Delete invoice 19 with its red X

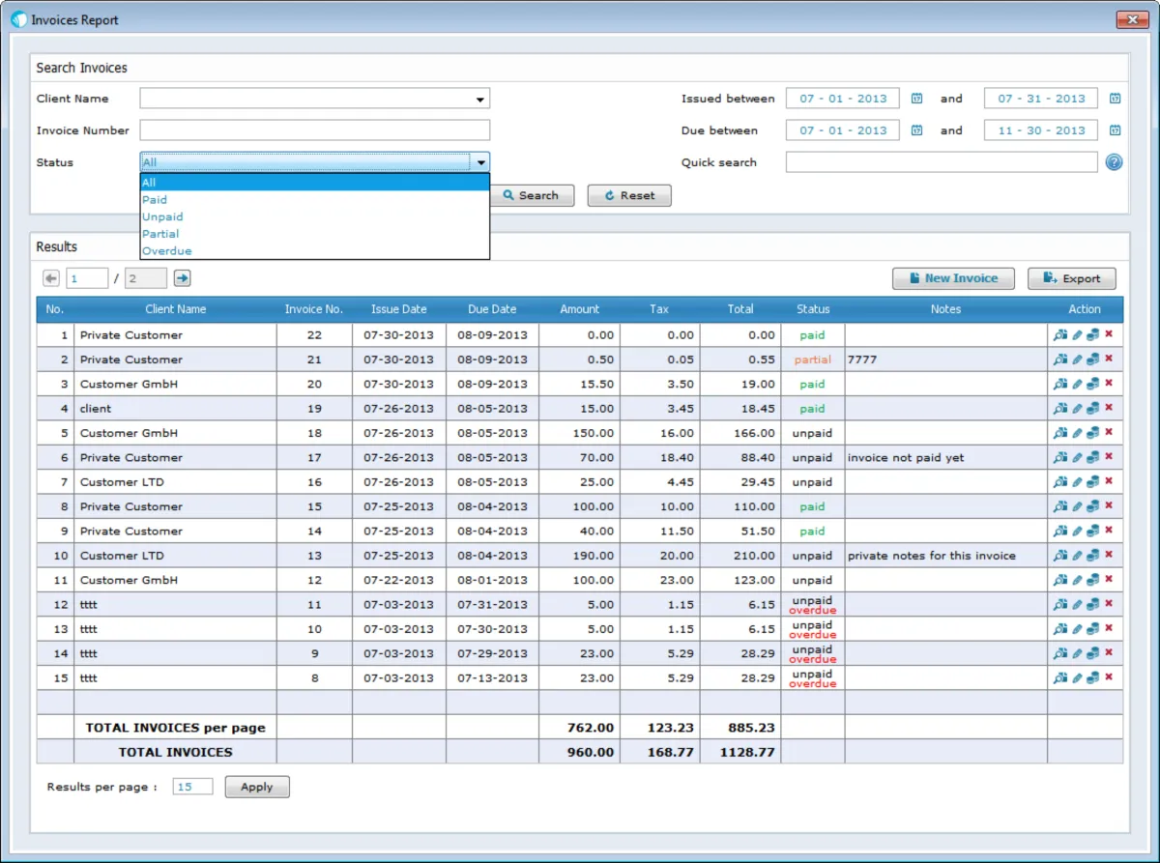[1109, 408]
